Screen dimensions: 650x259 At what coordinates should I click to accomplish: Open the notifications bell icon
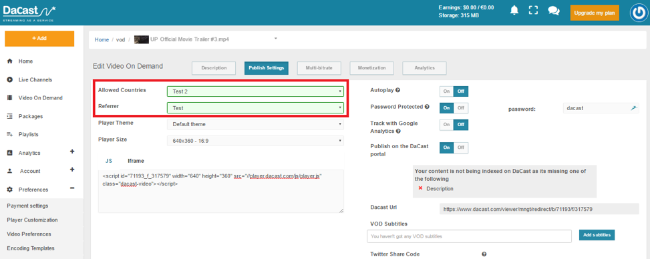point(514,11)
